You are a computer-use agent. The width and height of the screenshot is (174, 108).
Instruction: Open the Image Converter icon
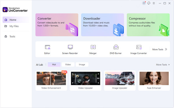pyautogui.click(x=139, y=47)
